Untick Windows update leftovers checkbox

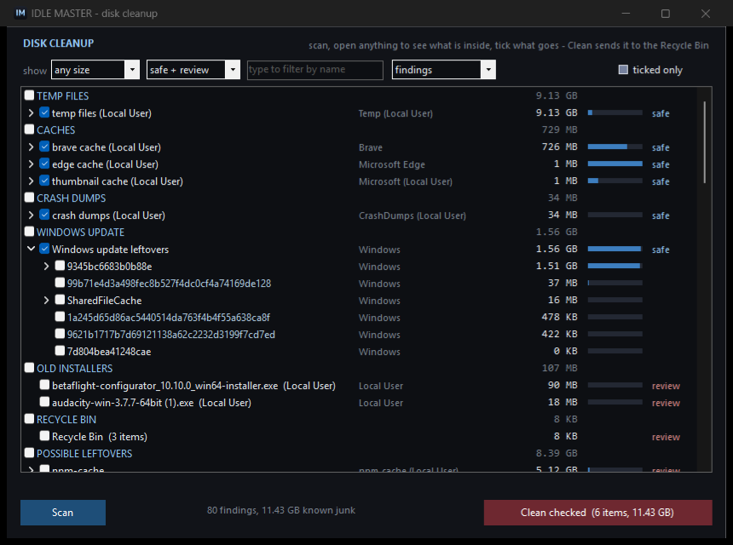44,249
